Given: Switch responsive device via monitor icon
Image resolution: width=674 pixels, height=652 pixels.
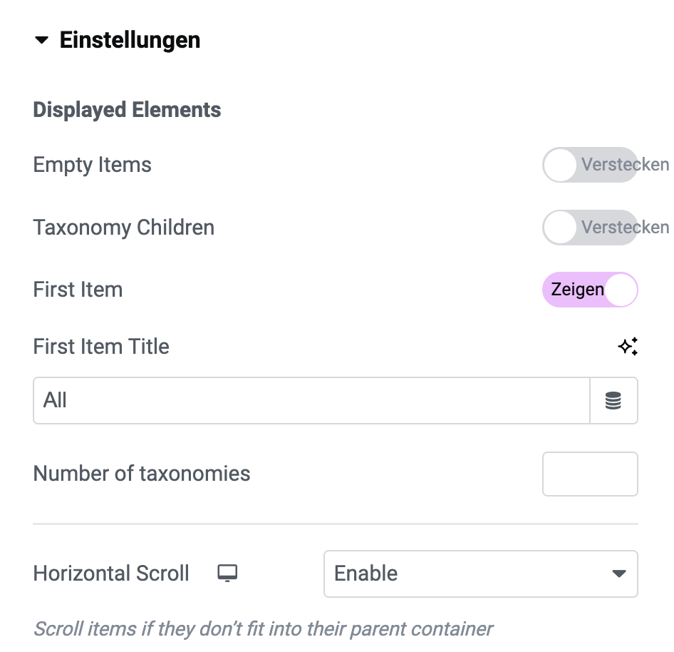Looking at the screenshot, I should [x=227, y=574].
